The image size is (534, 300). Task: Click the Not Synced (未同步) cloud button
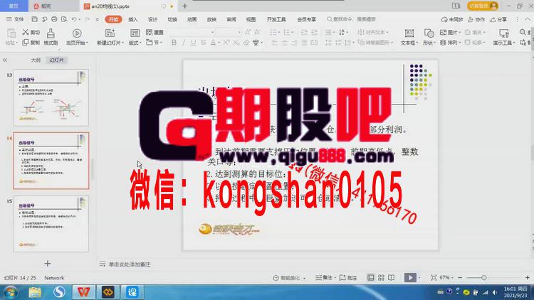coord(452,20)
